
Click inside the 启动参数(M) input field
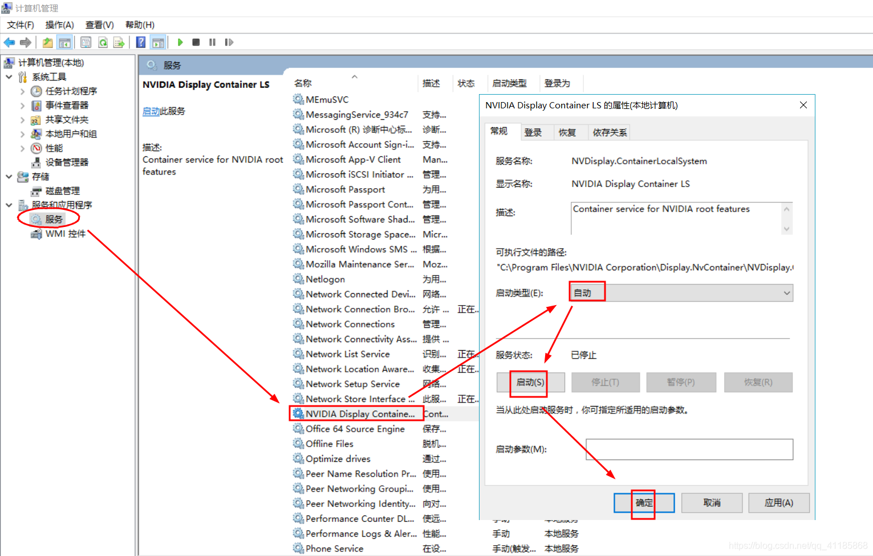(x=689, y=449)
